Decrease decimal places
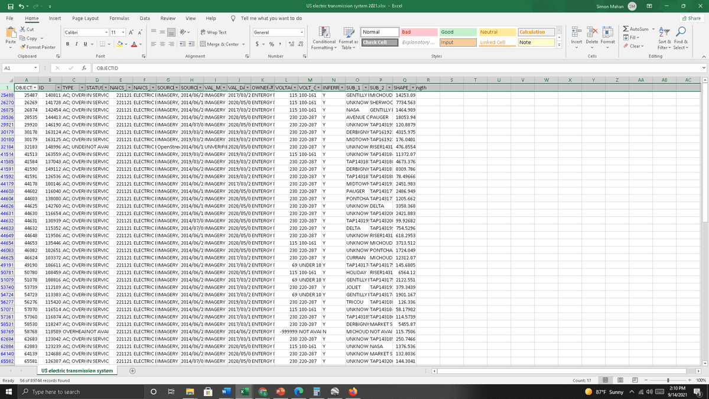The width and height of the screenshot is (709, 399). click(x=301, y=44)
